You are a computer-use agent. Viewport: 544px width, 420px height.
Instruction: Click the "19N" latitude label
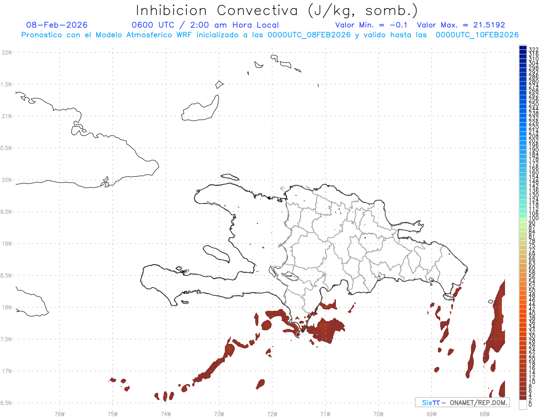[x=7, y=243]
